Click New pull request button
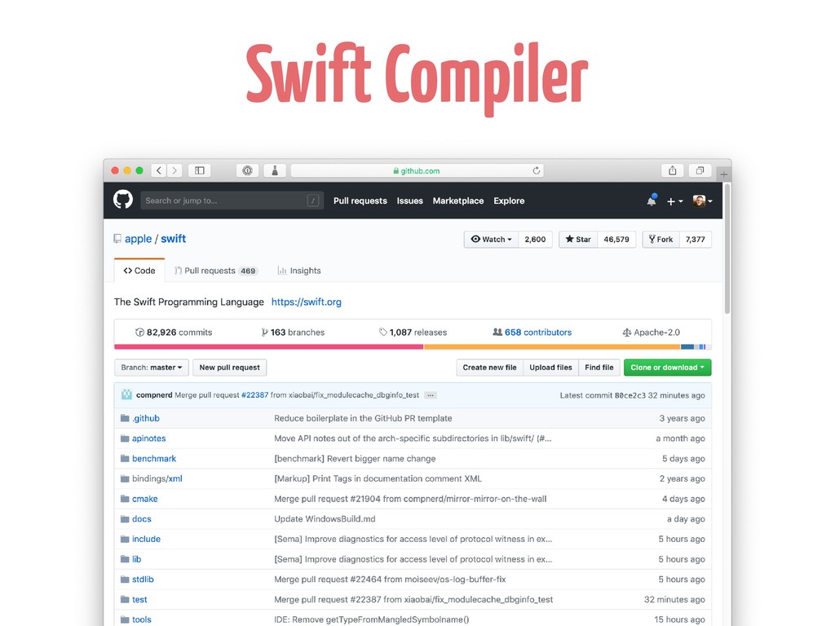Image resolution: width=835 pixels, height=626 pixels. point(229,368)
